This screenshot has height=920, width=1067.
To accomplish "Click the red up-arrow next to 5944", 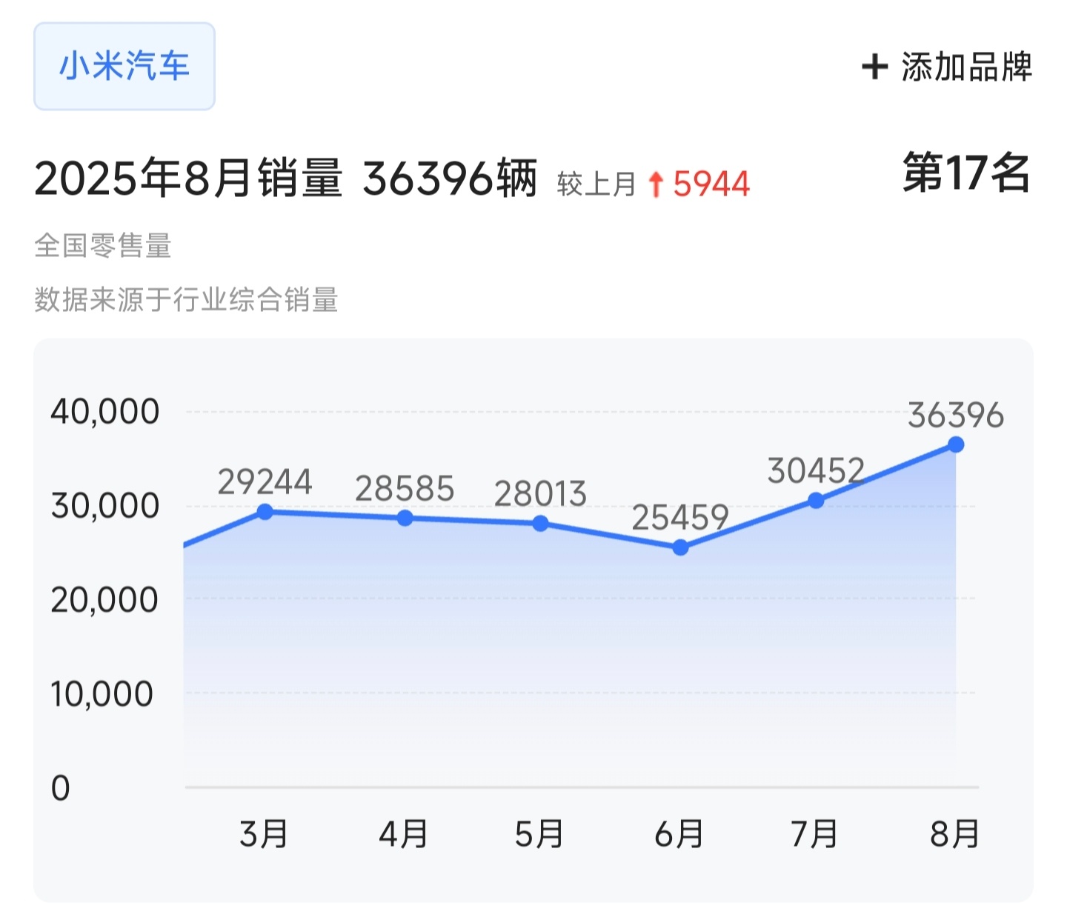I will point(655,184).
